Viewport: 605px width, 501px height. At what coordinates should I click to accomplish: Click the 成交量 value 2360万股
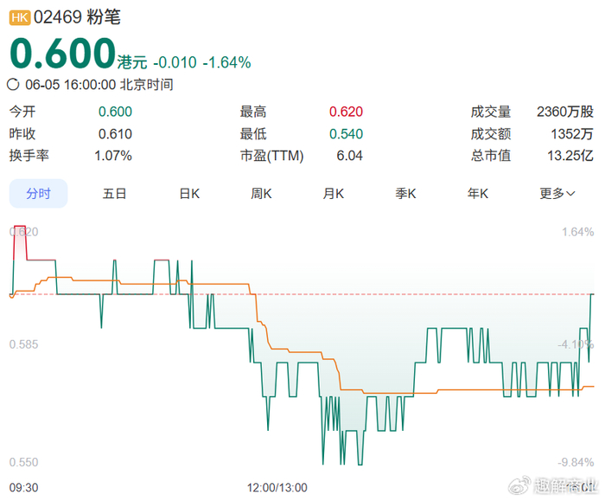click(565, 112)
